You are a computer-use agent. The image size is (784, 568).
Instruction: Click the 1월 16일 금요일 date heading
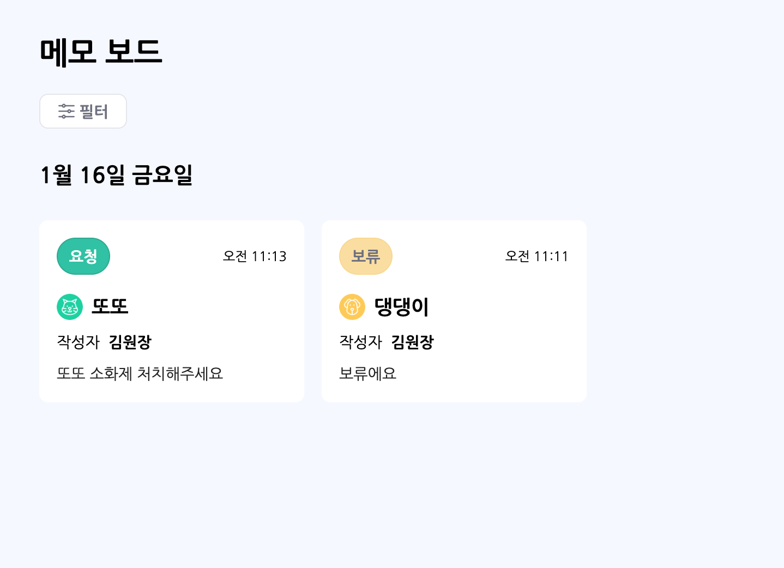(117, 175)
